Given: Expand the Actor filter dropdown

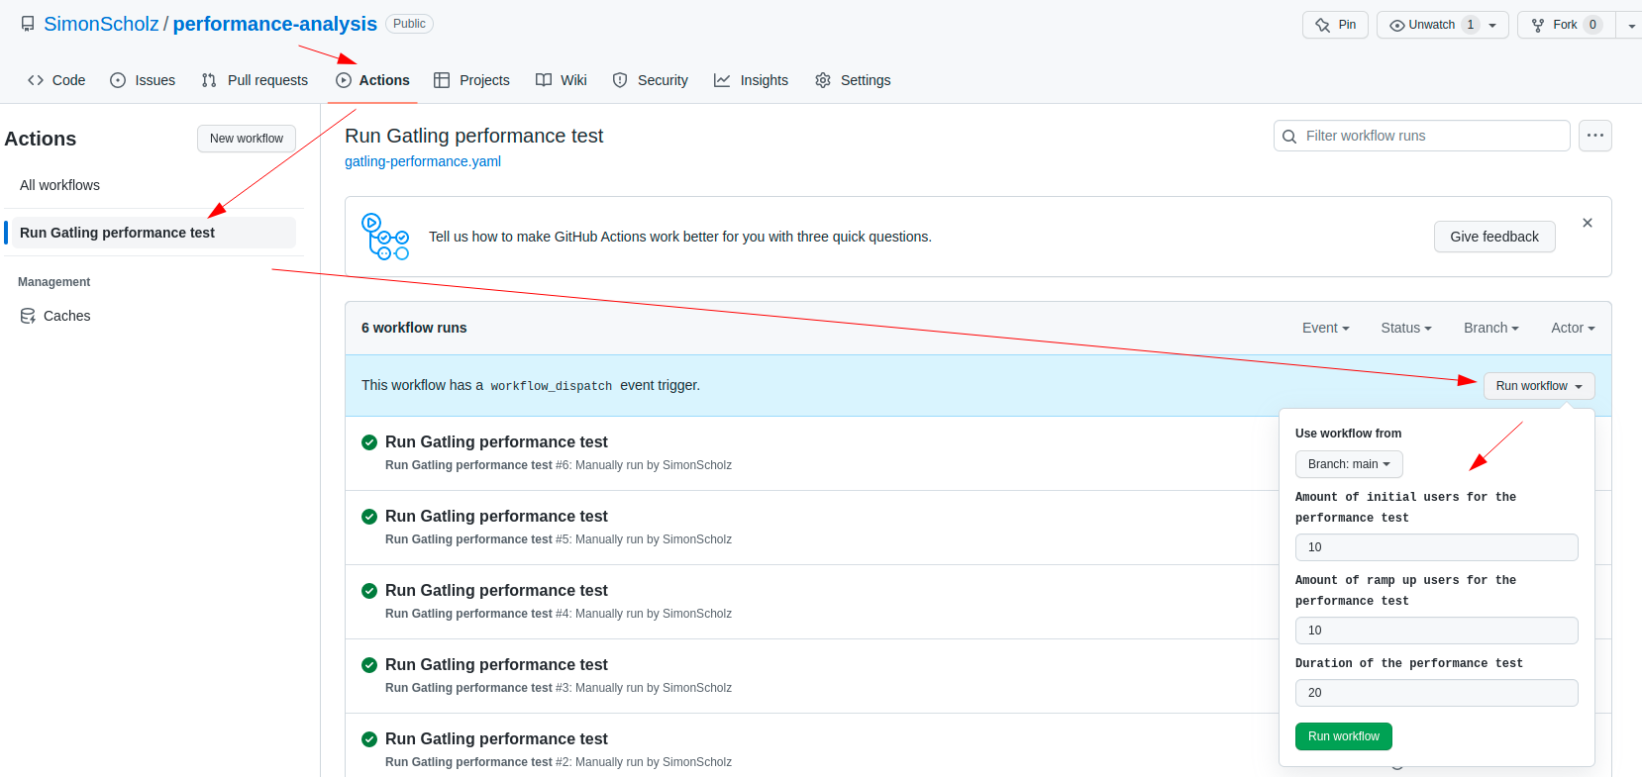Looking at the screenshot, I should tap(1573, 328).
